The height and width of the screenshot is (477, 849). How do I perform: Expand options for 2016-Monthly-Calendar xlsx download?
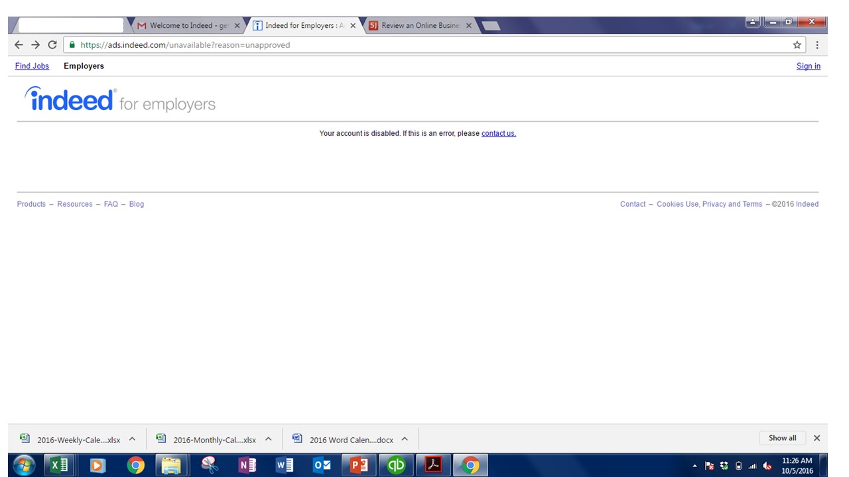269,439
